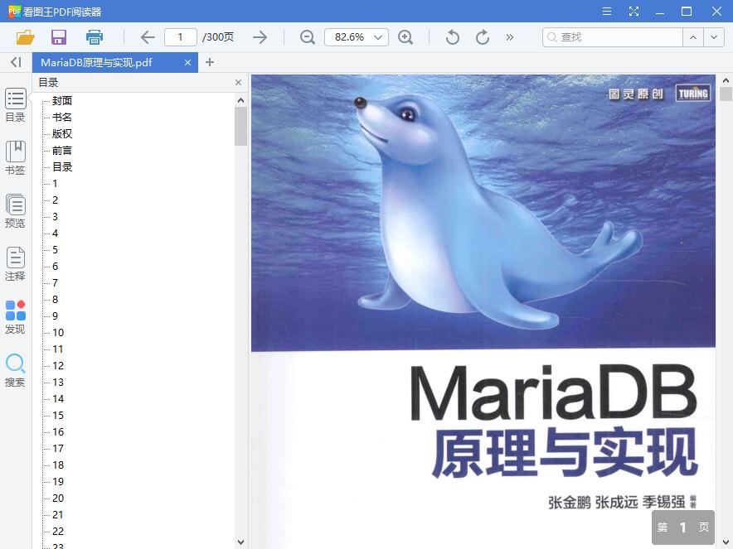Viewport: 733px width, 549px height.
Task: Select outline entry 17
Action: [x=58, y=449]
